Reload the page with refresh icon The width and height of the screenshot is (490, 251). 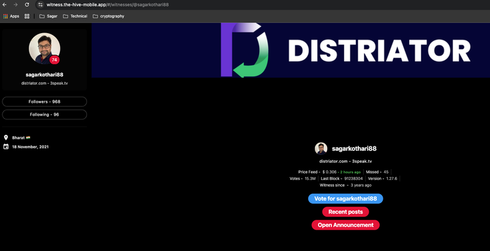pyautogui.click(x=27, y=4)
